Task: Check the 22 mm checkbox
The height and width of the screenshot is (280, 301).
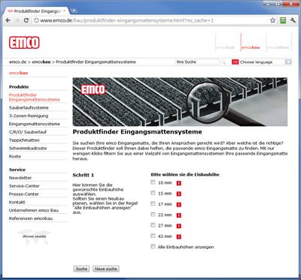Action: (153, 215)
